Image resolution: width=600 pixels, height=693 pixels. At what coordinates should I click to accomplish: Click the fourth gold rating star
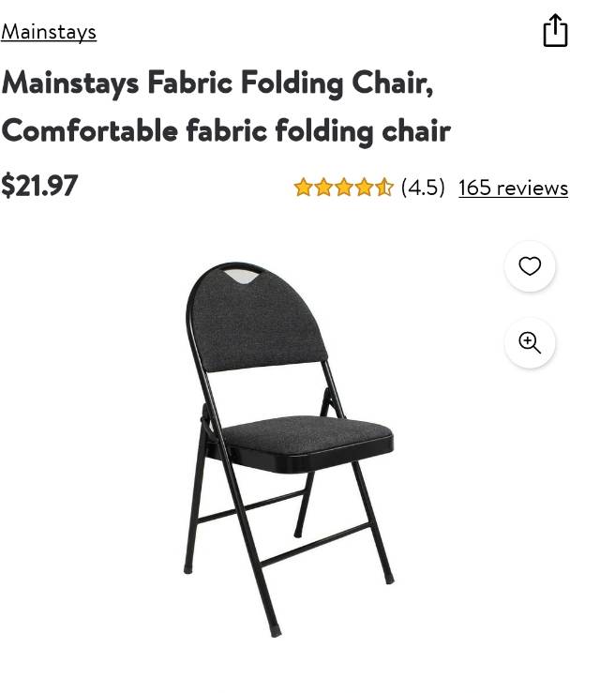[x=364, y=187]
